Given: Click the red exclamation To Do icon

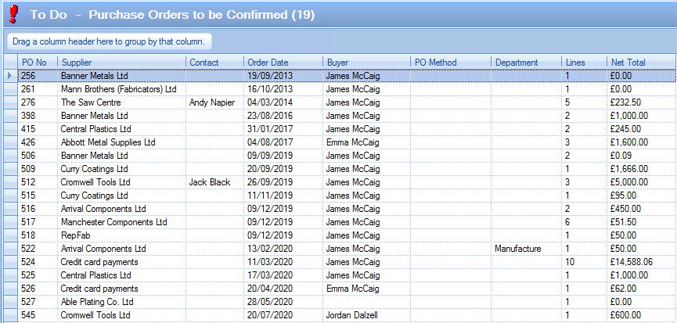Looking at the screenshot, I should pyautogui.click(x=13, y=15).
